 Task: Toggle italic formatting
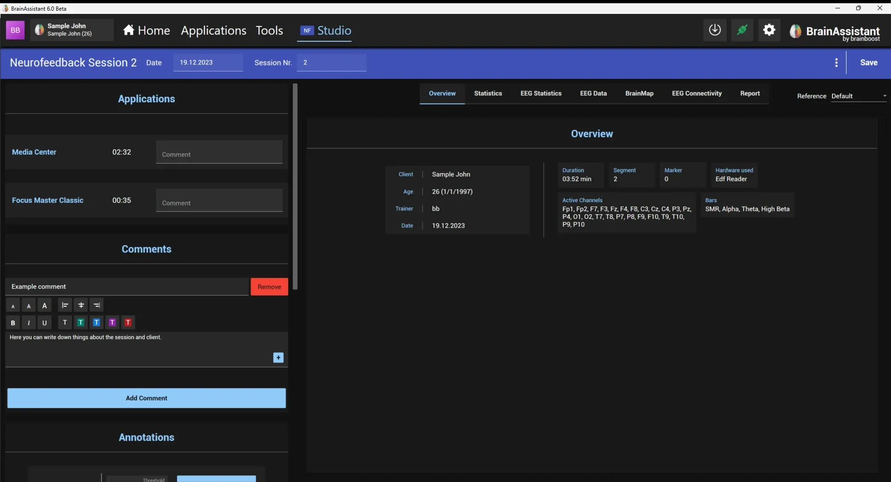click(x=29, y=322)
